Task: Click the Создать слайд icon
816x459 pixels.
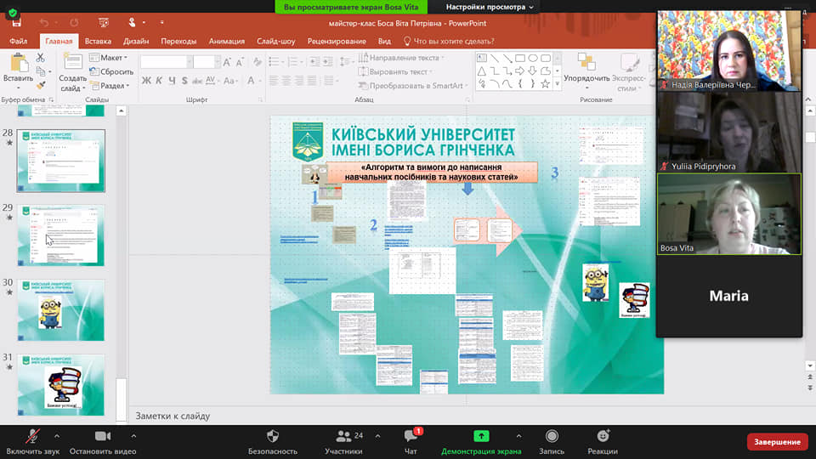Action: coord(72,64)
